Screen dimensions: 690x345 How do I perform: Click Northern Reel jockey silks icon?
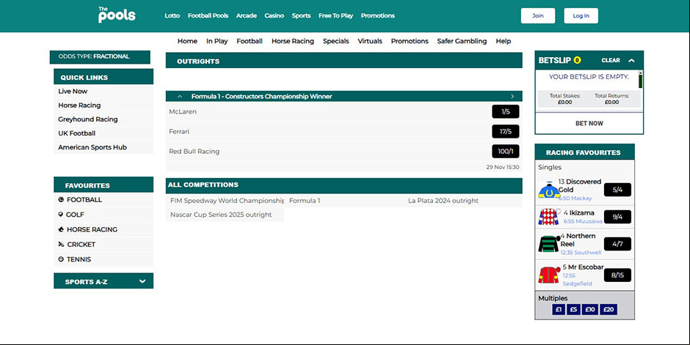click(x=549, y=244)
